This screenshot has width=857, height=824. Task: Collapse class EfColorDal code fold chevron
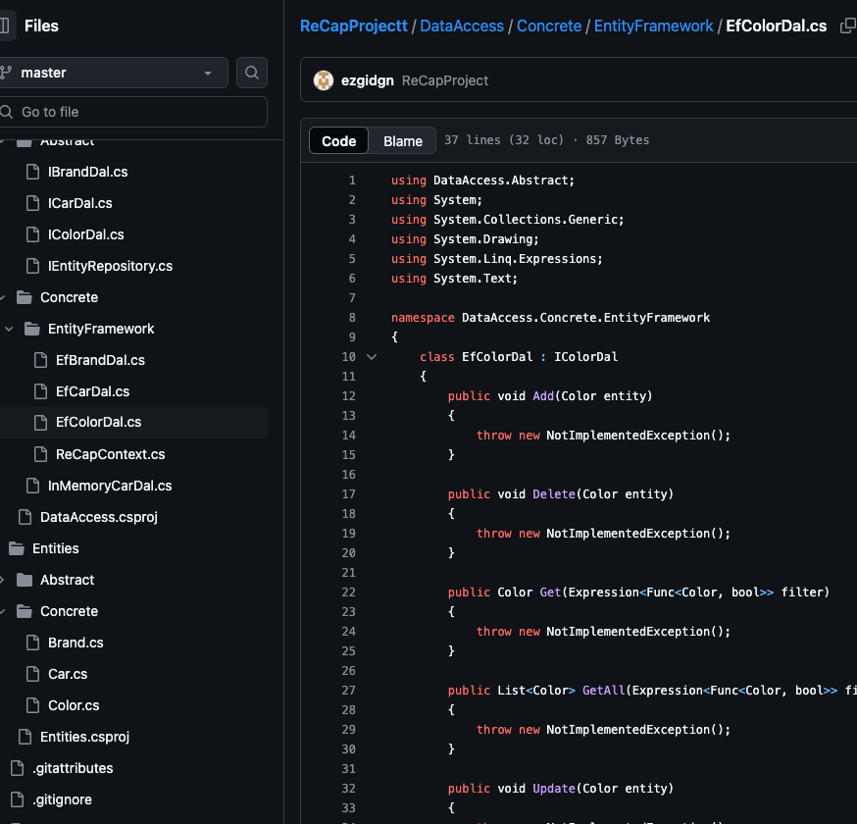pyautogui.click(x=372, y=357)
